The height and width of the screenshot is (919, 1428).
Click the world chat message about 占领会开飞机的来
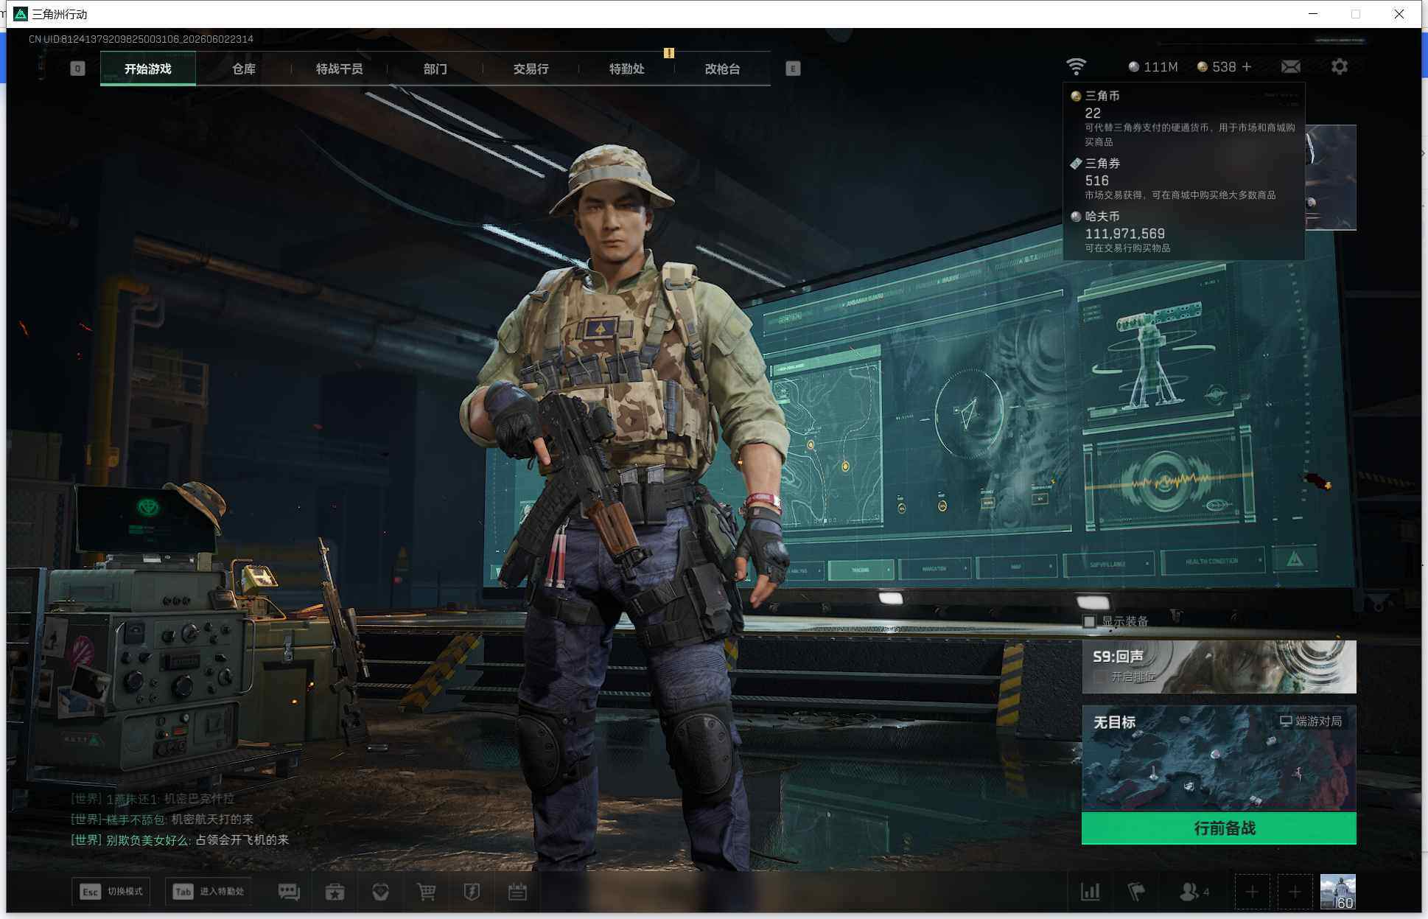[180, 839]
